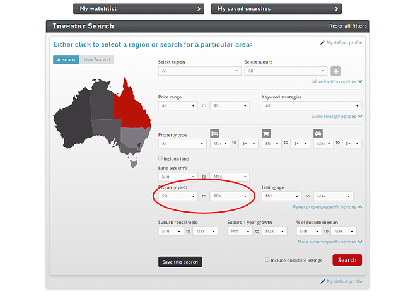Image resolution: width=420 pixels, height=299 pixels.
Task: Select the Australia tab
Action: point(66,59)
